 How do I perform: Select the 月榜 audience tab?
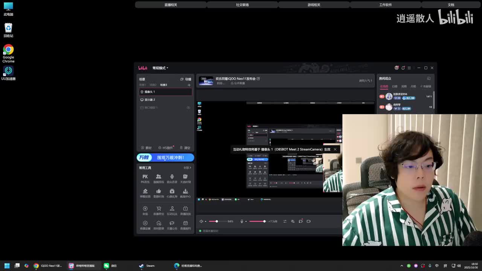pos(413,87)
